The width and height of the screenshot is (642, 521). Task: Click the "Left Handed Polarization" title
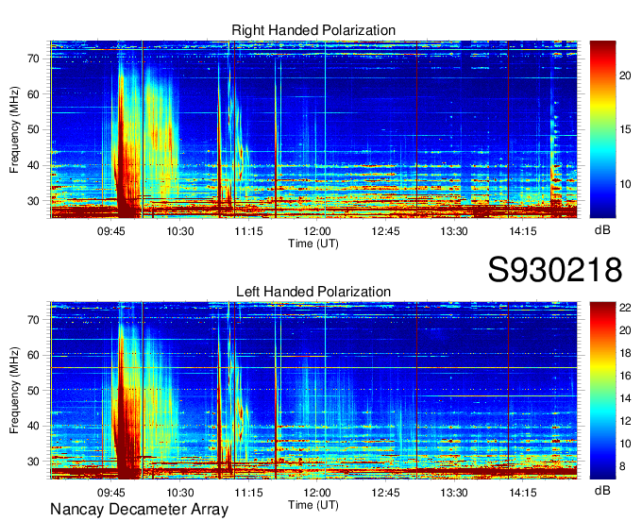click(x=313, y=292)
